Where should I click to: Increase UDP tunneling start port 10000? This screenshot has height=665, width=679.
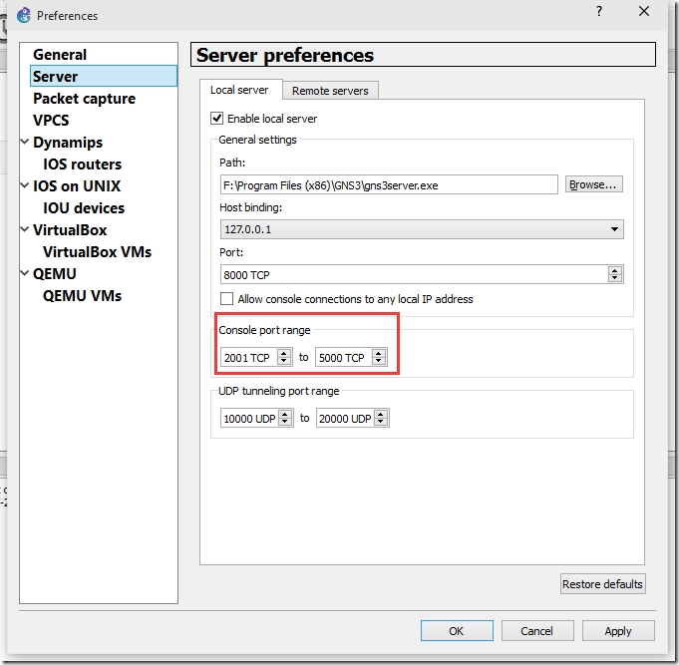click(x=285, y=414)
